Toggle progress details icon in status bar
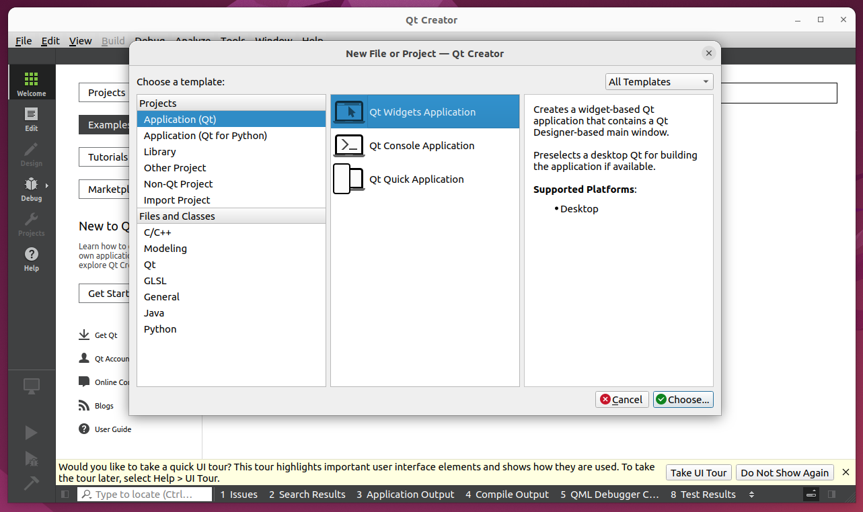863x512 pixels. click(x=811, y=494)
